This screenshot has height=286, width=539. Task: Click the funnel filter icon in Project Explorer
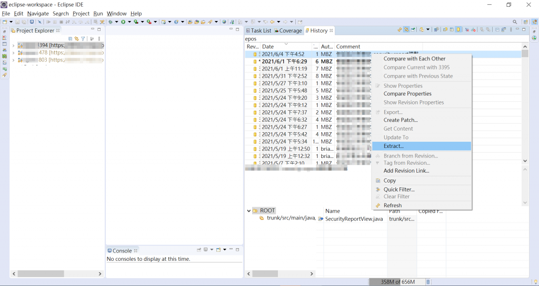point(83,39)
